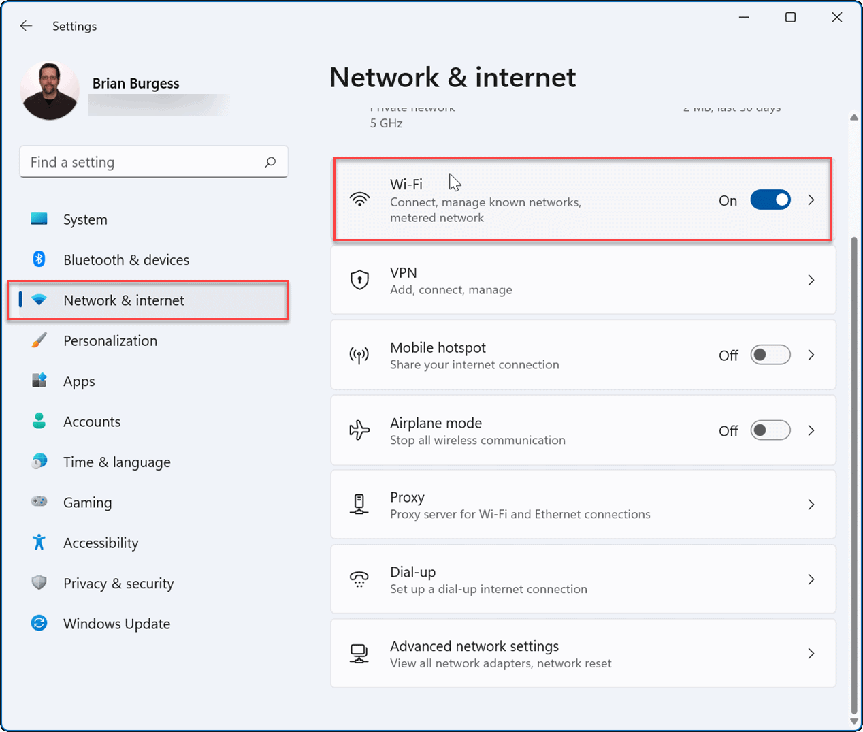Click the 5 GHz network text

pyautogui.click(x=387, y=123)
